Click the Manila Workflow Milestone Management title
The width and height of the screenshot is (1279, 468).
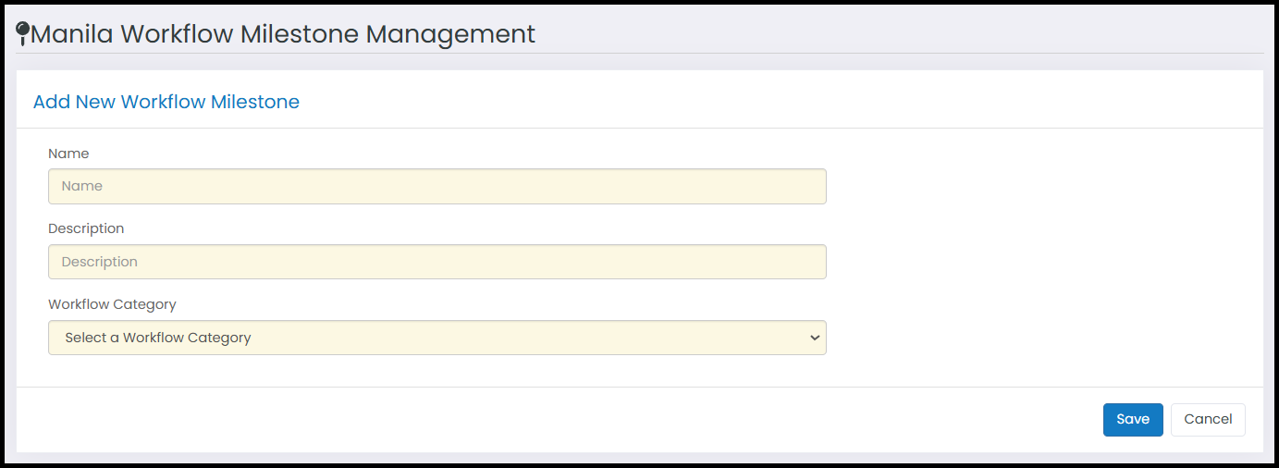283,34
